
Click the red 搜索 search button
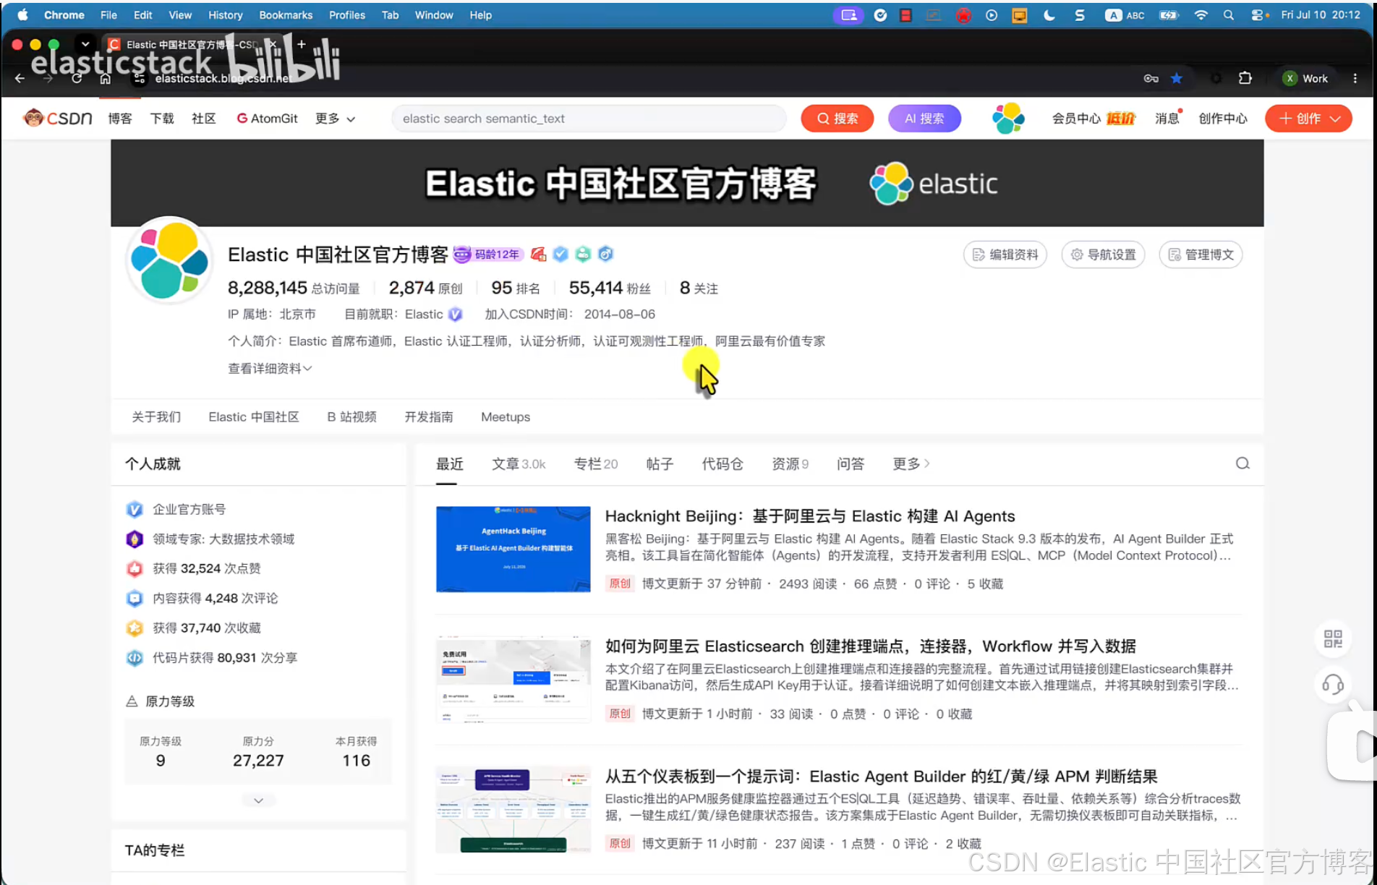[x=837, y=119]
